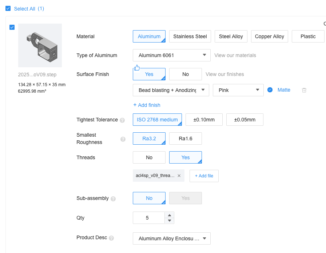
Task: Remove the uploaded acl4sp_v09 thread file
Action: [179, 176]
